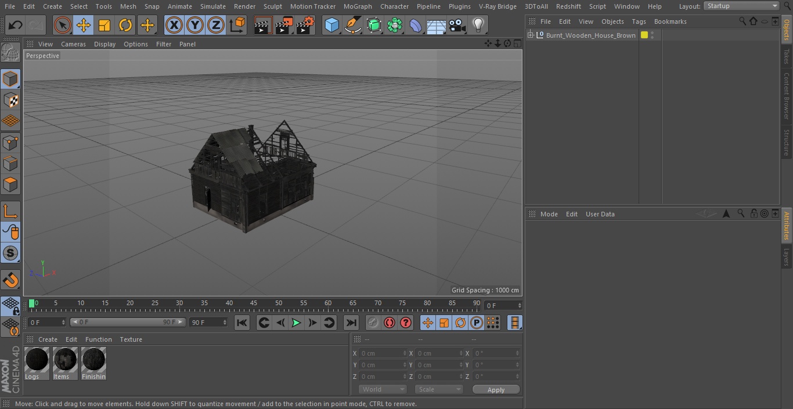Screen dimensions: 793x409
Task: Switch to Polygons mode
Action: 10,184
